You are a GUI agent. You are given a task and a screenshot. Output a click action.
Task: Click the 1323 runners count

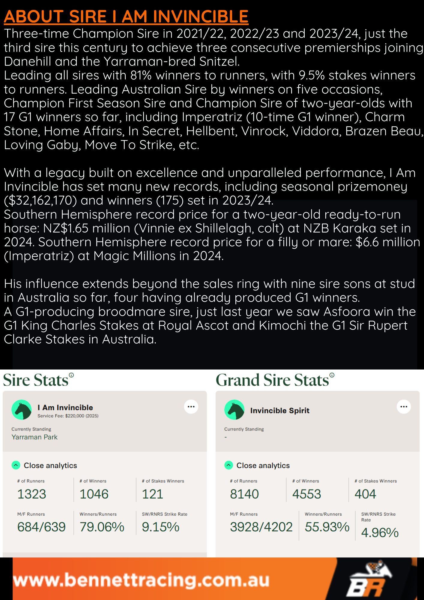32,494
